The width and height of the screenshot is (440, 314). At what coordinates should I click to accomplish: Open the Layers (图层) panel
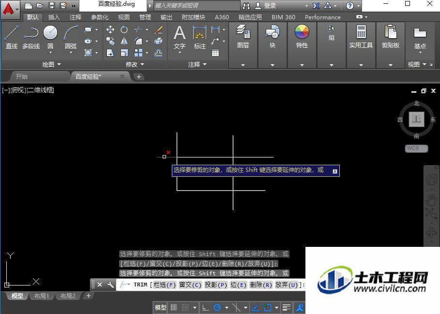tap(243, 36)
